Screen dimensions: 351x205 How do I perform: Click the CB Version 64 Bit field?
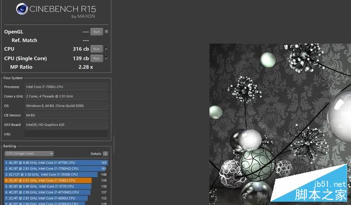[66, 115]
